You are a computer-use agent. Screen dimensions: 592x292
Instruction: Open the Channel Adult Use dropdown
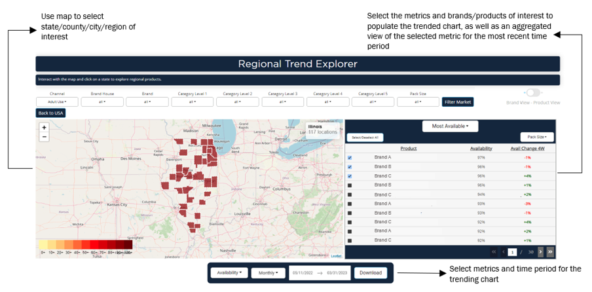(x=56, y=102)
